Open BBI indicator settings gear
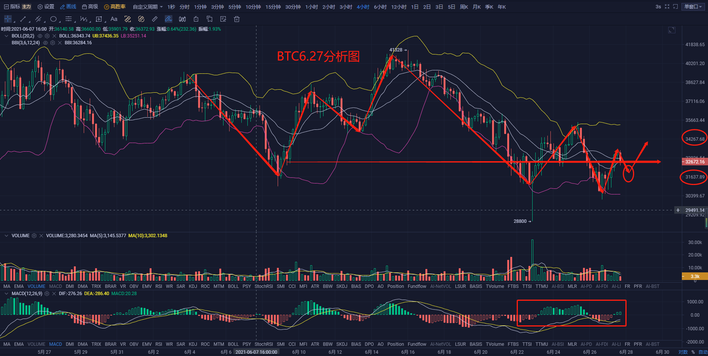Screen dimensions: 708x356 click(53, 43)
